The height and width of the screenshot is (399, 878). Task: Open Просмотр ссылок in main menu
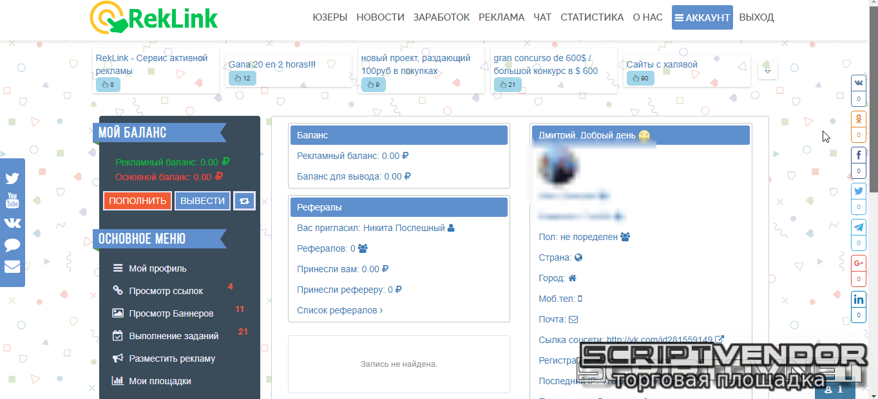click(x=166, y=291)
